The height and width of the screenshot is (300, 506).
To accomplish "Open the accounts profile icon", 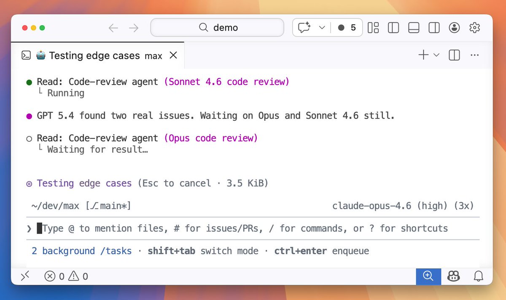I will click(x=454, y=28).
